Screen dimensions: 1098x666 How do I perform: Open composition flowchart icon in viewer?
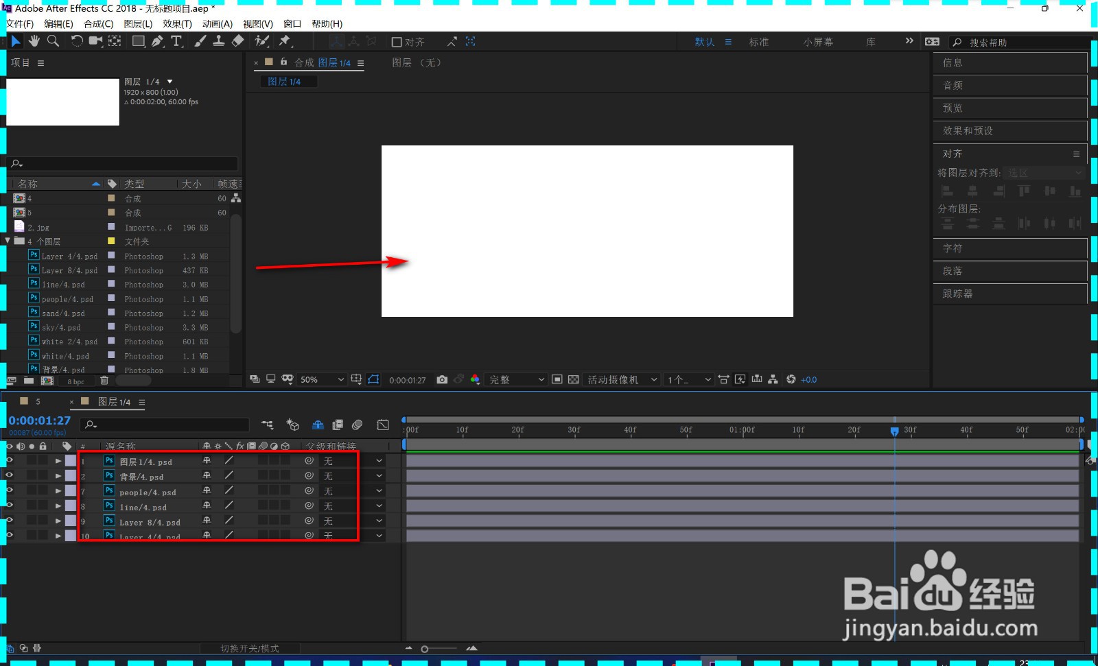773,379
